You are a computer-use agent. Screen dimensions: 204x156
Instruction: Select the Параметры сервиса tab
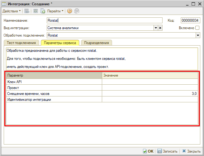click(60, 43)
